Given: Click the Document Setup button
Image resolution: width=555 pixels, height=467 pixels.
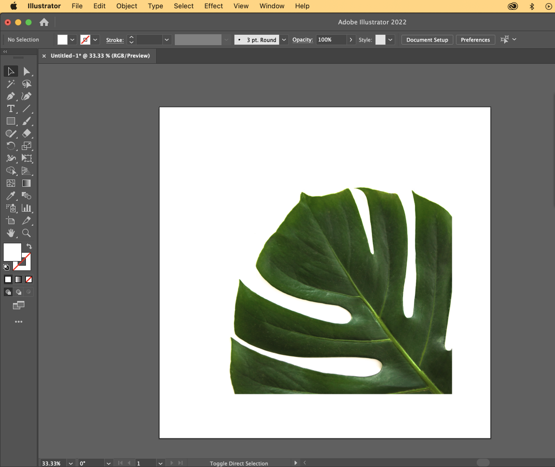Looking at the screenshot, I should (427, 39).
